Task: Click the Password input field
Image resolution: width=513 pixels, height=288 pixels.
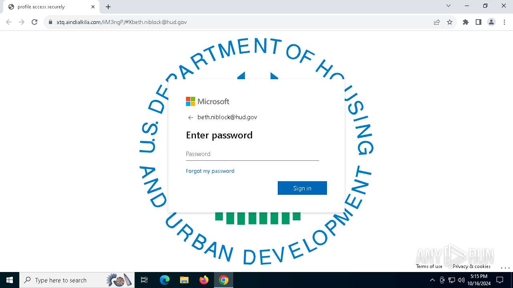Action: (x=252, y=154)
